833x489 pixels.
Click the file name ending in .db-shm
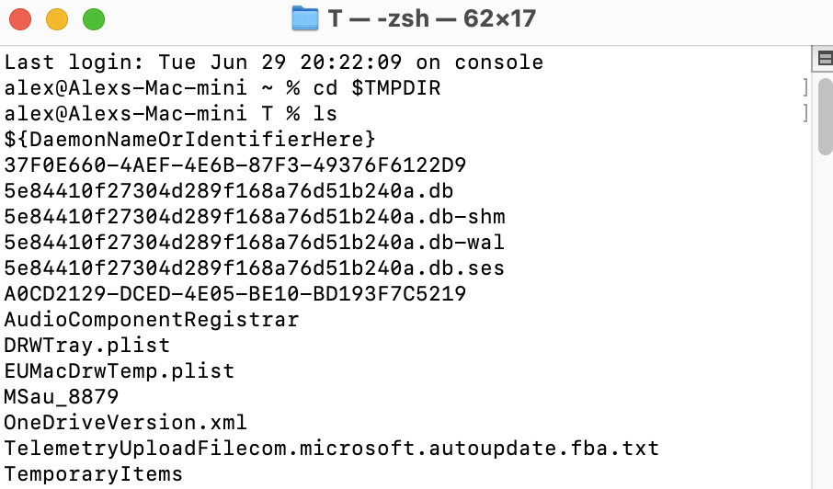pos(255,217)
